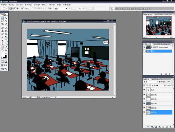Open the marquee style dropdown in options bar
Viewport: 175px width, 132px height.
(x=61, y=8)
